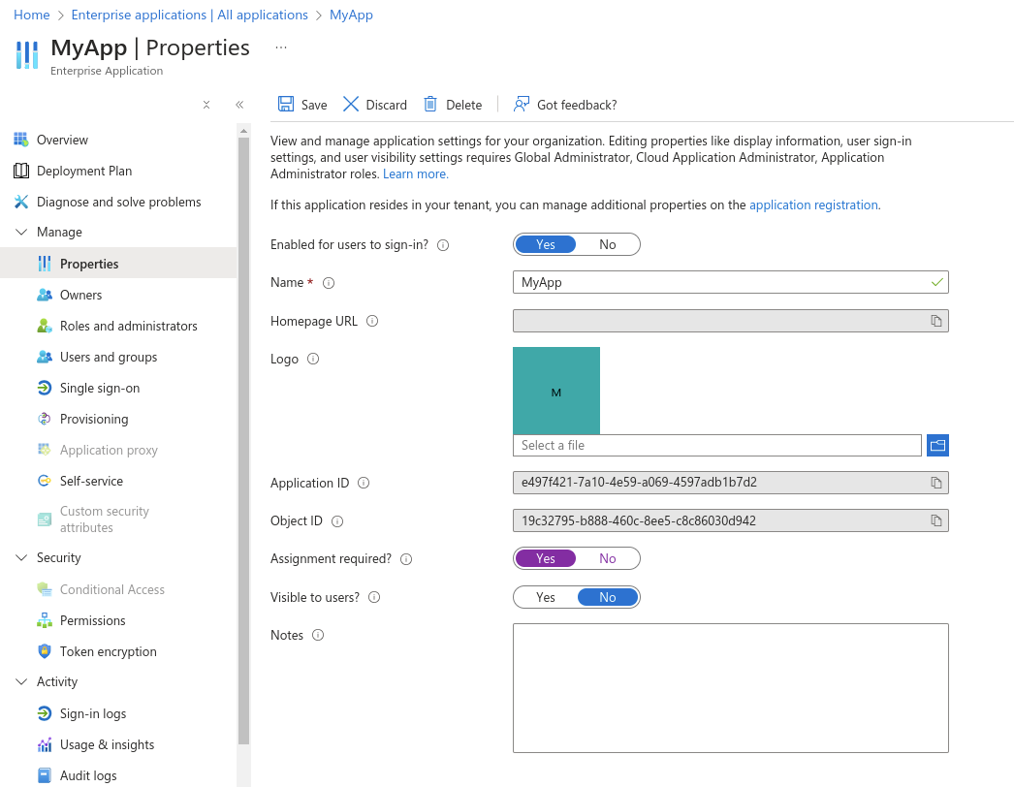This screenshot has width=1014, height=787.
Task: Collapse the Activity section
Action: pyautogui.click(x=22, y=681)
